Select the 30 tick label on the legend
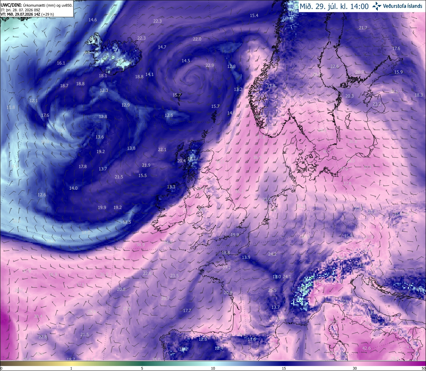The width and height of the screenshot is (426, 371). tap(355, 368)
